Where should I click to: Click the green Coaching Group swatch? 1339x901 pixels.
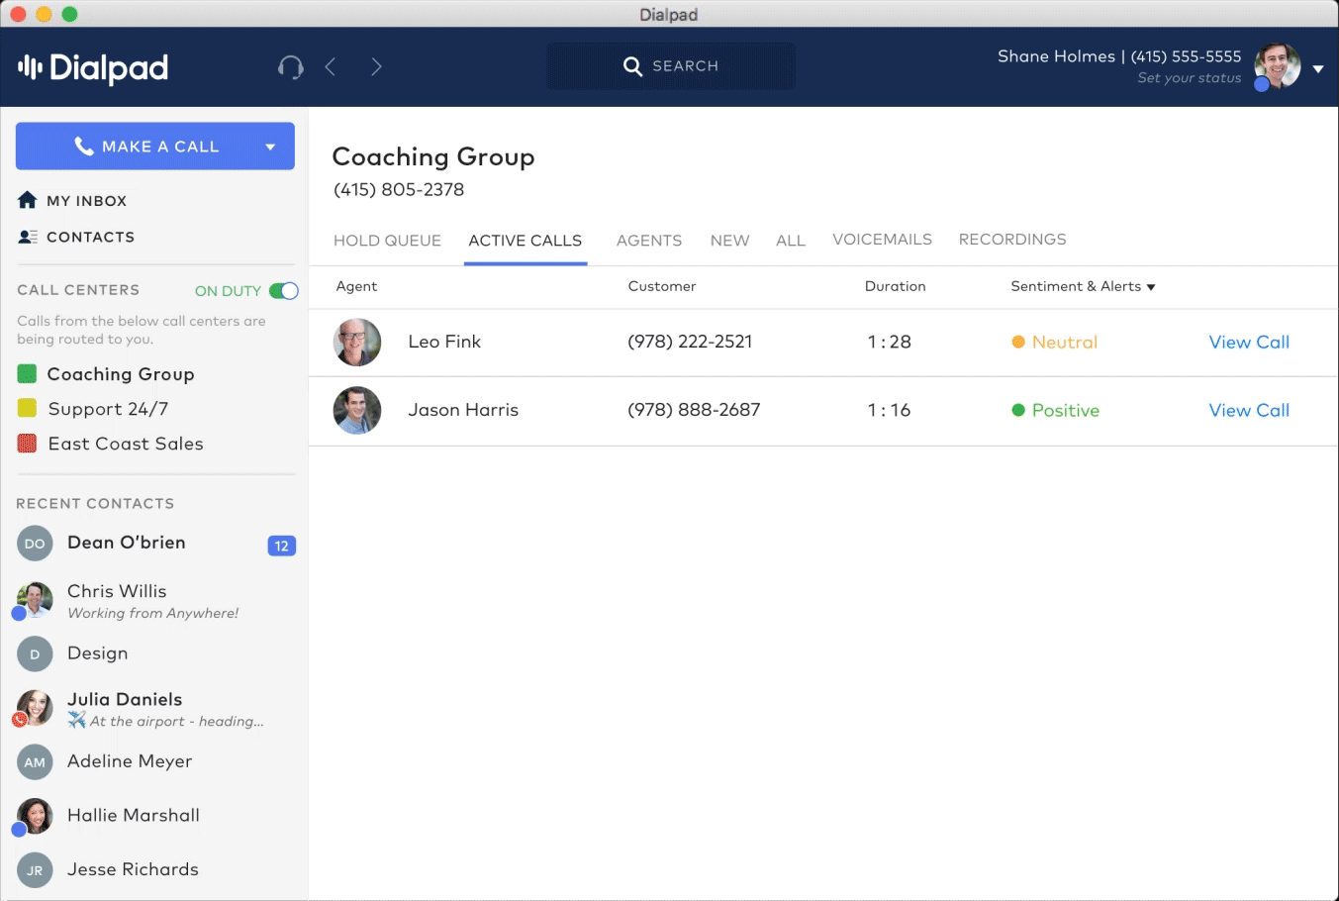click(x=28, y=373)
